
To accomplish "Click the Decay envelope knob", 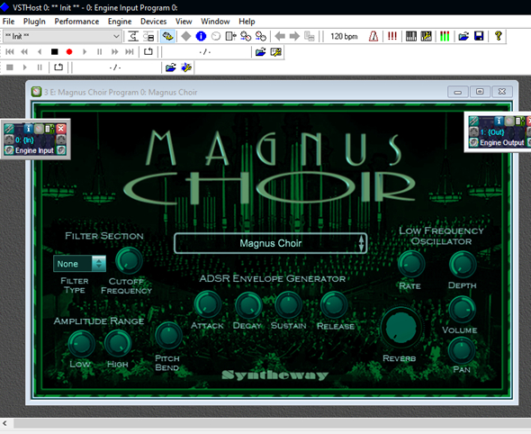I will (x=248, y=305).
